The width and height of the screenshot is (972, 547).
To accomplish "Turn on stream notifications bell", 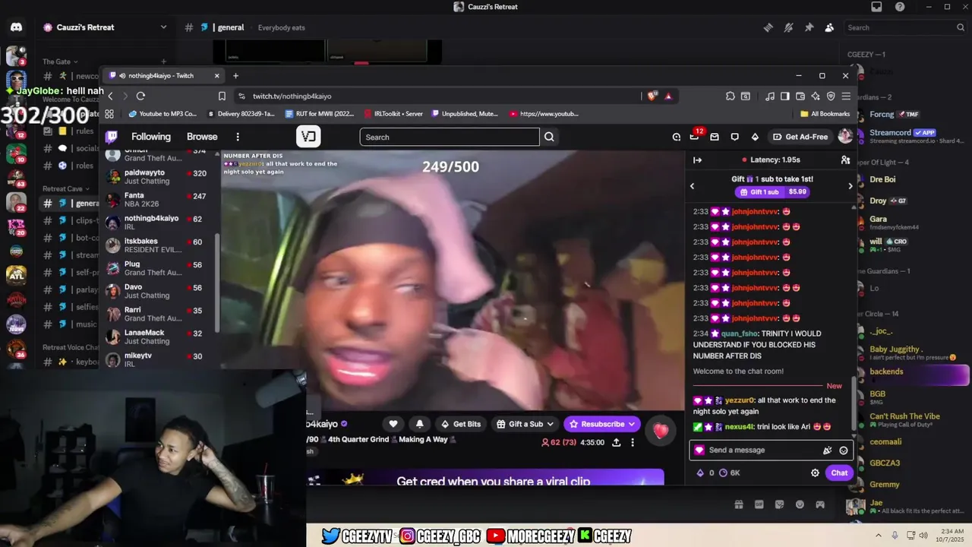I will [419, 424].
